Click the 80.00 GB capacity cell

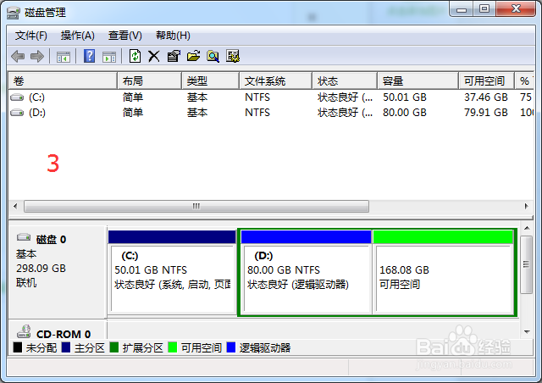coord(405,113)
